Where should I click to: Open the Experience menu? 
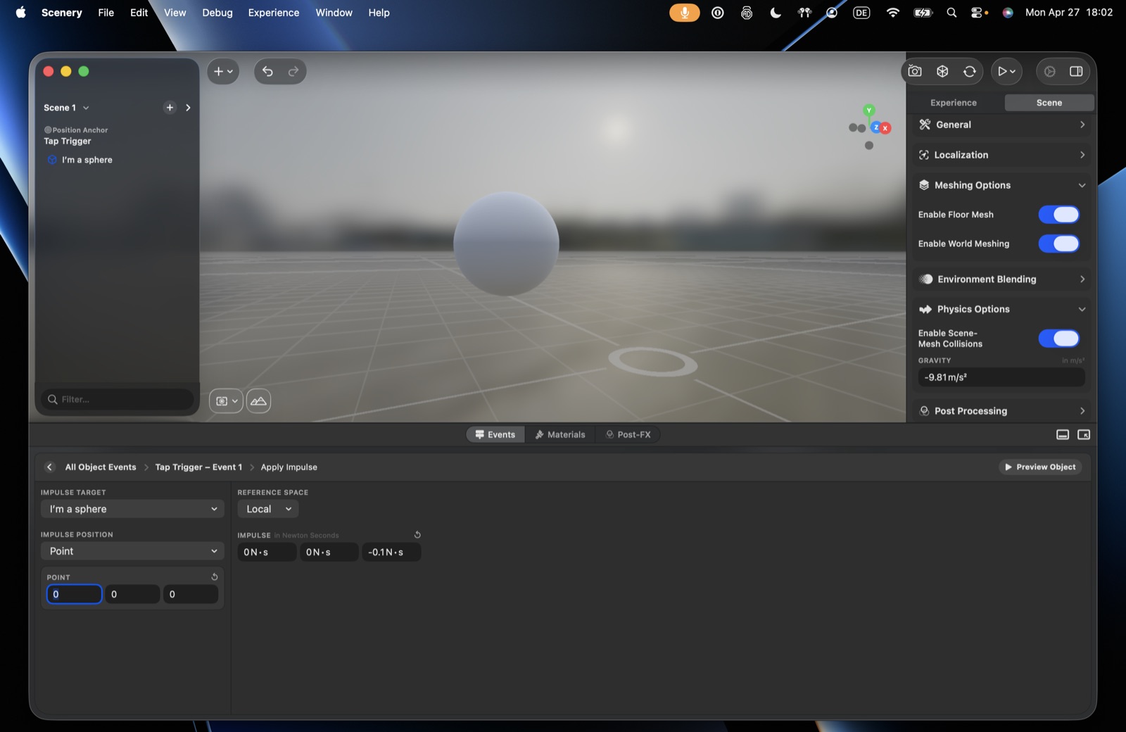pyautogui.click(x=274, y=13)
